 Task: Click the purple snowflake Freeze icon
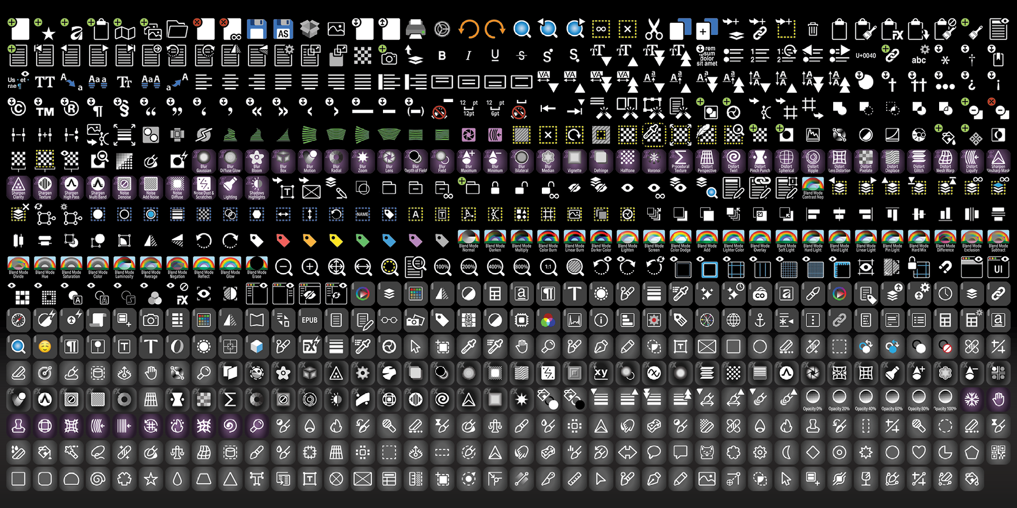(x=972, y=400)
